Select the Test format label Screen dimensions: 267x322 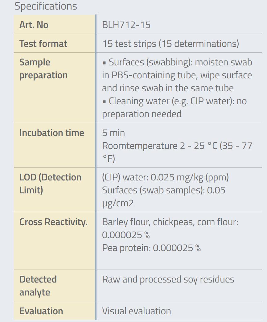43,43
